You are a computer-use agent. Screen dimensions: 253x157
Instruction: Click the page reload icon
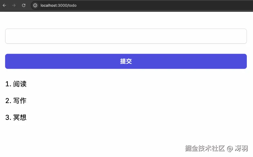[23, 5]
